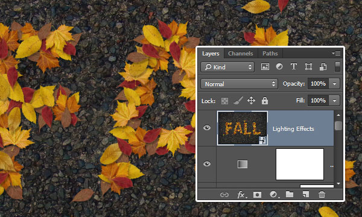Click the Fill 100% value field
This screenshot has height=217, width=362.
pyautogui.click(x=318, y=101)
